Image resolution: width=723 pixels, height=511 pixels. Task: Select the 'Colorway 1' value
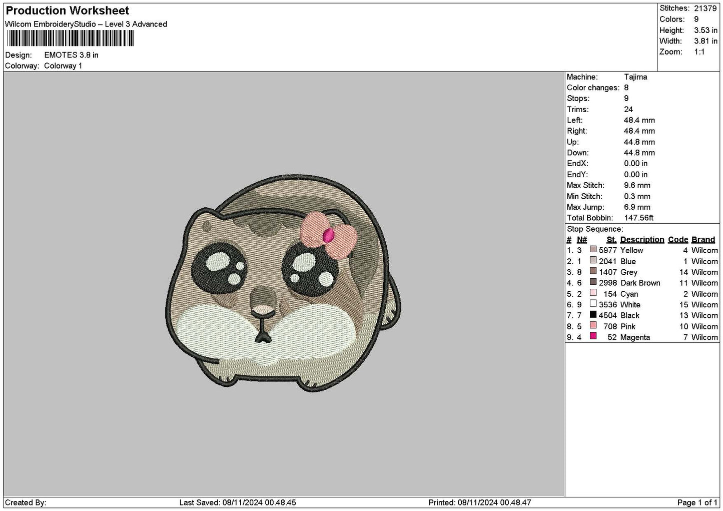[63, 66]
